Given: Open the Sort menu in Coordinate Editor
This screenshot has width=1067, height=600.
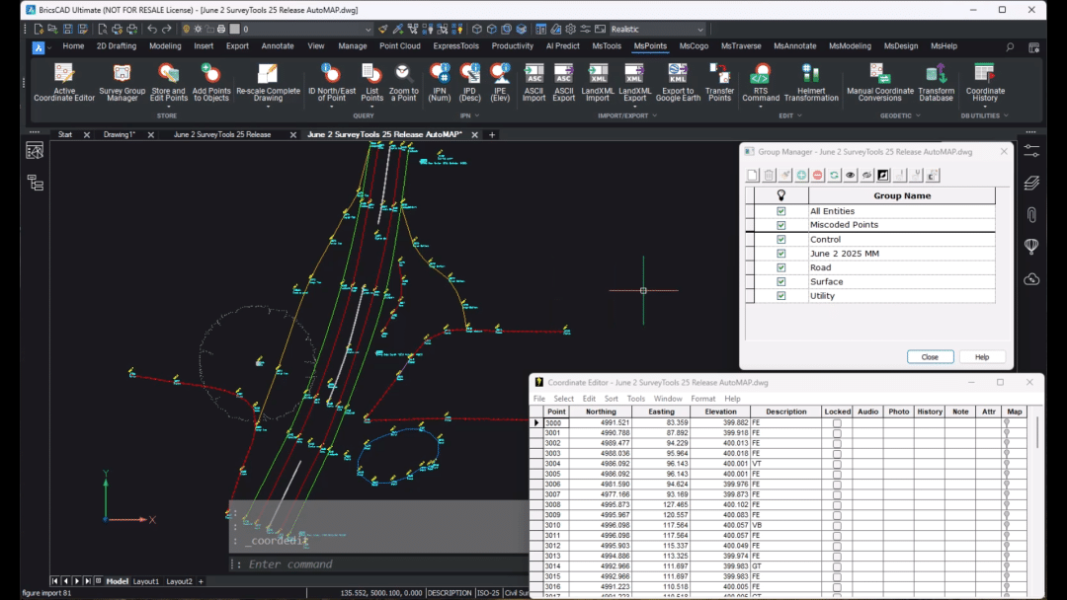Looking at the screenshot, I should [611, 399].
